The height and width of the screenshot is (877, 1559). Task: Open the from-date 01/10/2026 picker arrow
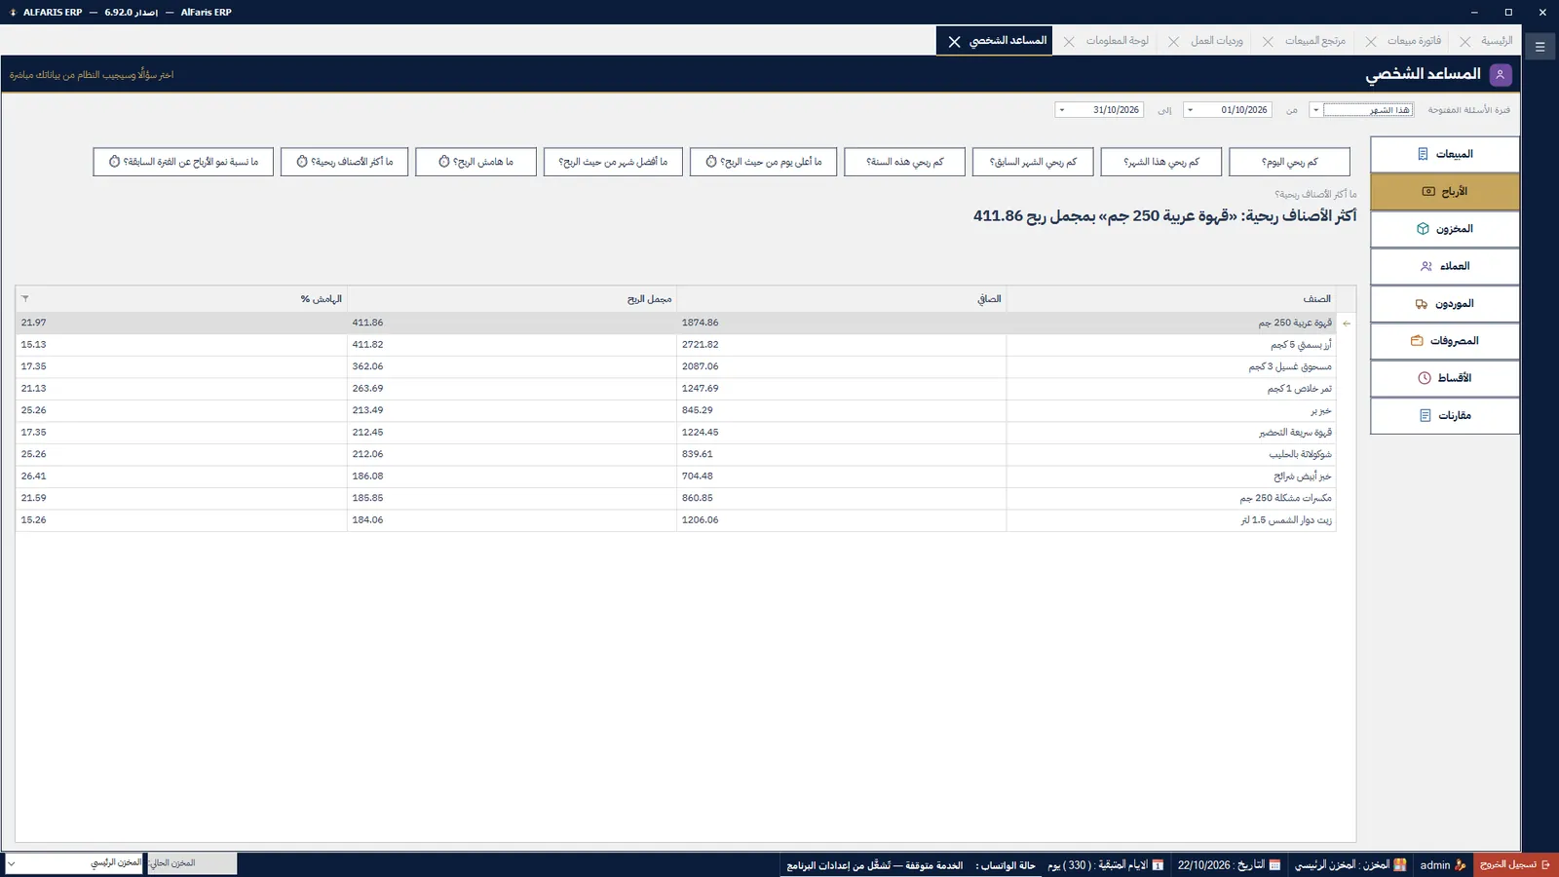1190,110
